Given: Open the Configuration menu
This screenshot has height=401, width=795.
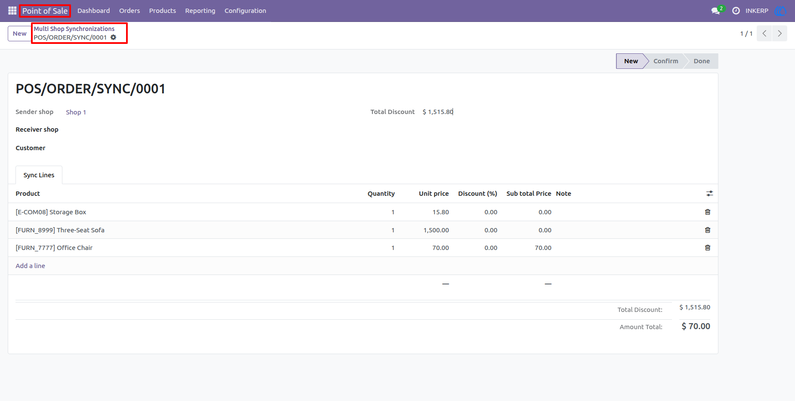Looking at the screenshot, I should pyautogui.click(x=245, y=11).
